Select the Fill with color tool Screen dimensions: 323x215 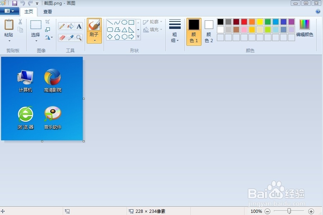pyautogui.click(x=70, y=26)
